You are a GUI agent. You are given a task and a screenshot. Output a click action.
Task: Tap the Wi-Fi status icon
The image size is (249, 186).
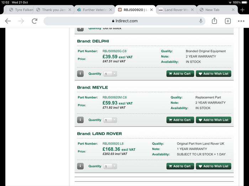(230, 2)
